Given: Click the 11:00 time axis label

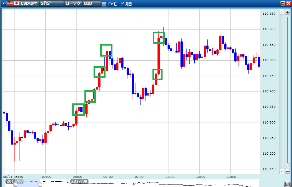Looking at the screenshot, I should click(x=170, y=177).
